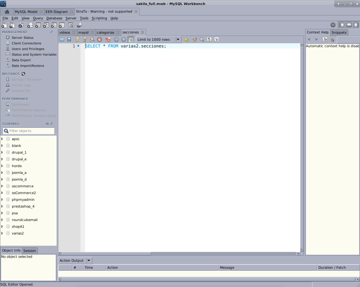Screen dimensions: 360x287
Task: Select the roundcubemail schema
Action: (x=25, y=220)
